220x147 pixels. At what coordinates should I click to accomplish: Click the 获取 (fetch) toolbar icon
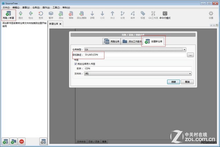(x=92, y=14)
